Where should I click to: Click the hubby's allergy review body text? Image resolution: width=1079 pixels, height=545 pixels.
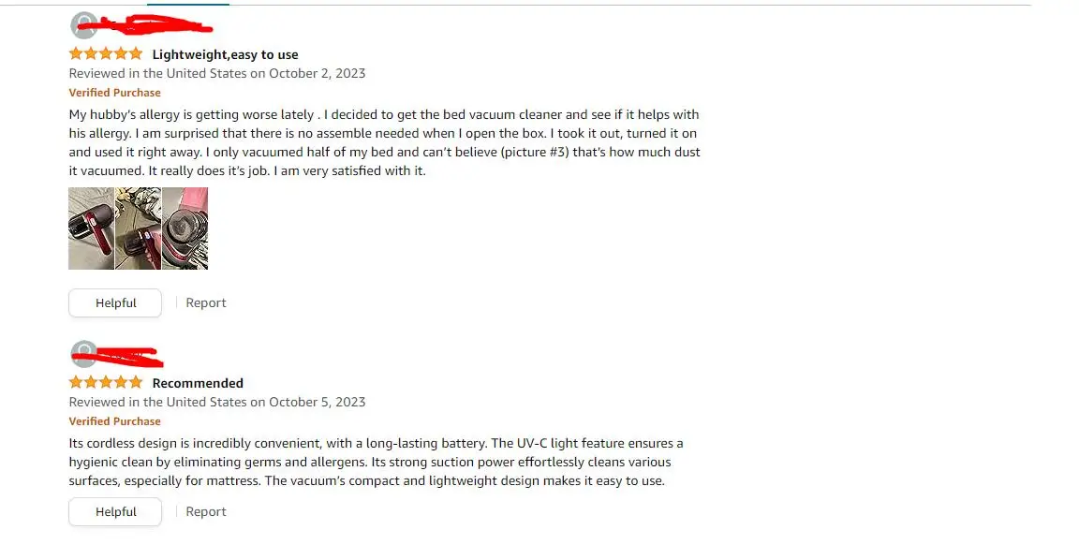(384, 142)
